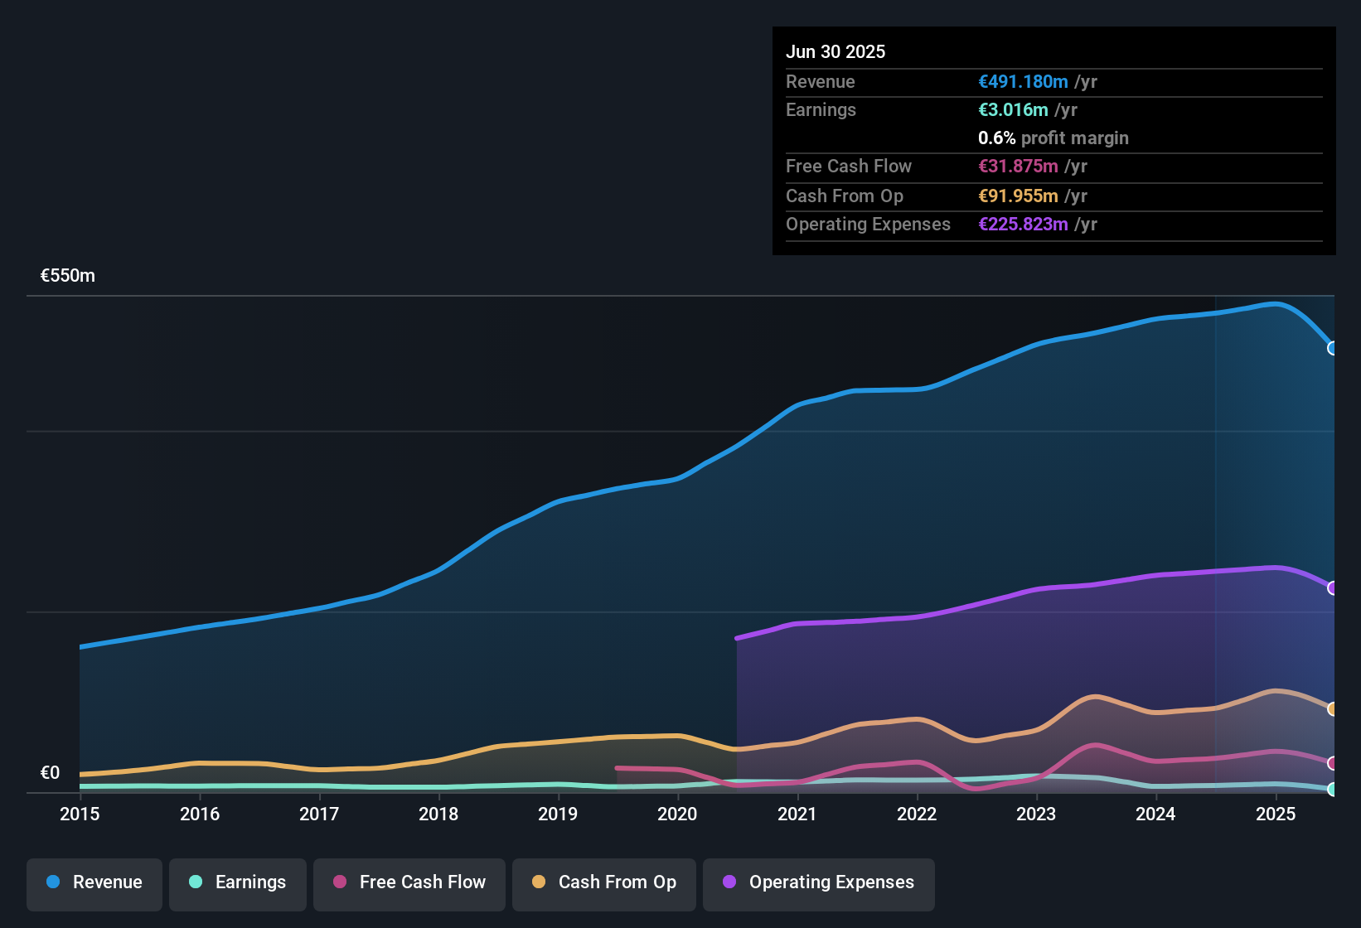Toggle the Earnings series visibility
The width and height of the screenshot is (1361, 928).
(x=237, y=882)
